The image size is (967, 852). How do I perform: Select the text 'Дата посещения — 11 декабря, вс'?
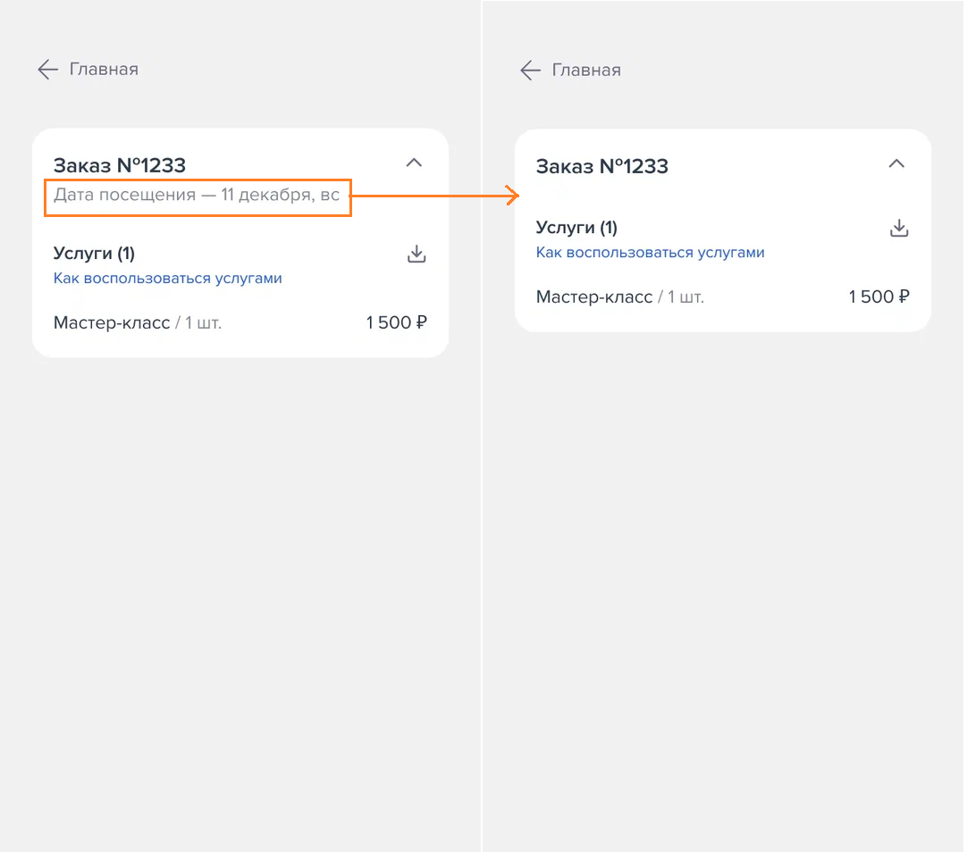[197, 196]
